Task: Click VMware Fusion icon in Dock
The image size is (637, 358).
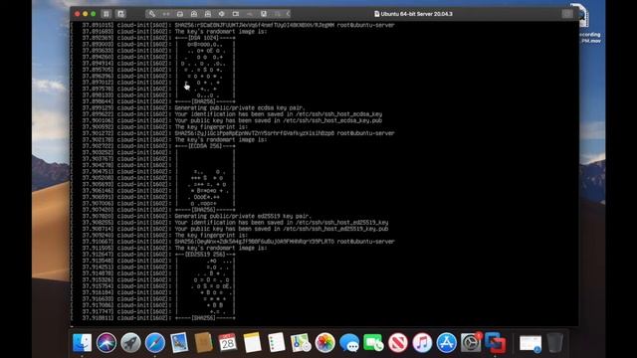Action: [x=495, y=343]
